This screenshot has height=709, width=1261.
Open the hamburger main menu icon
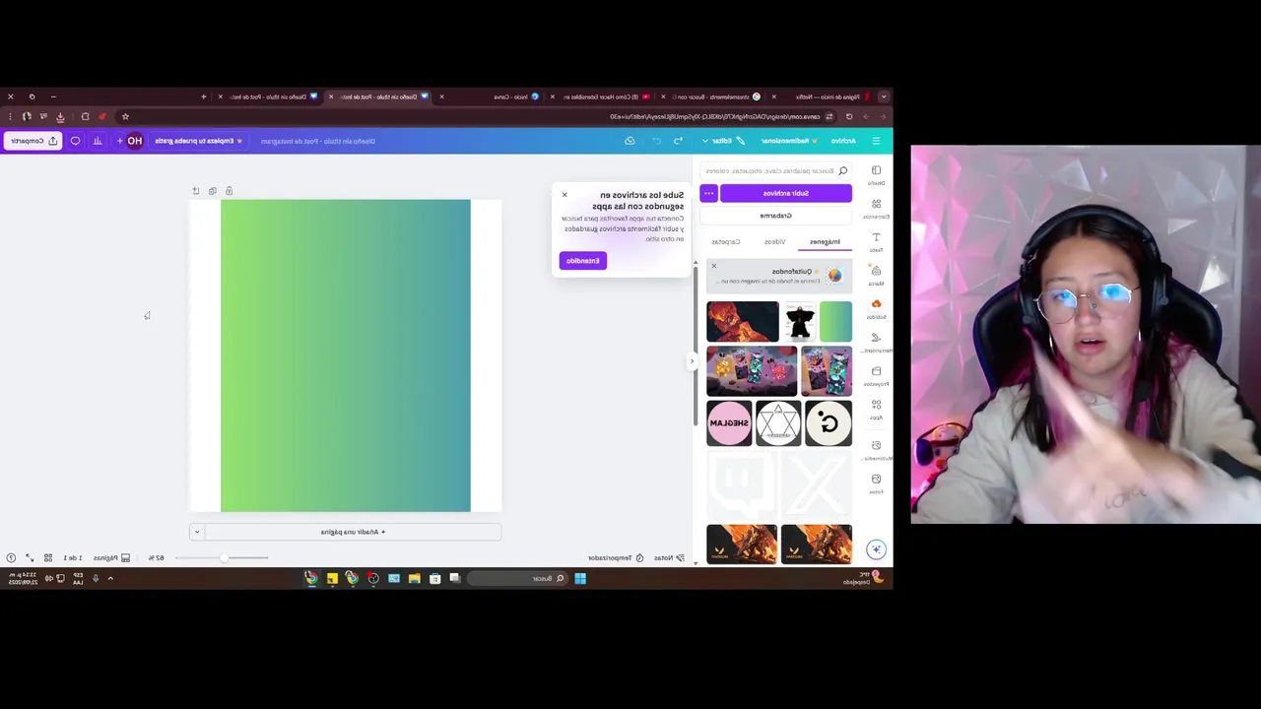(x=876, y=141)
